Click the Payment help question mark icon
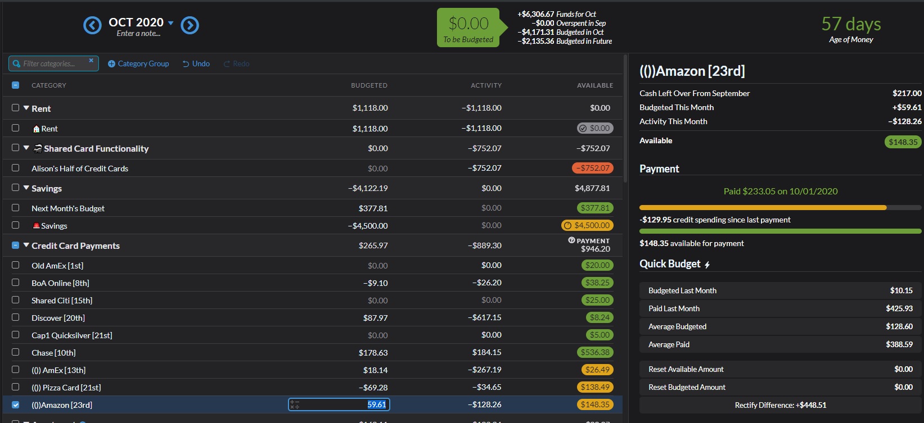924x423 pixels. pos(571,240)
